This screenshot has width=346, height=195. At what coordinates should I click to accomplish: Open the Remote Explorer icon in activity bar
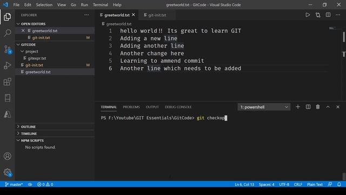click(x=7, y=98)
